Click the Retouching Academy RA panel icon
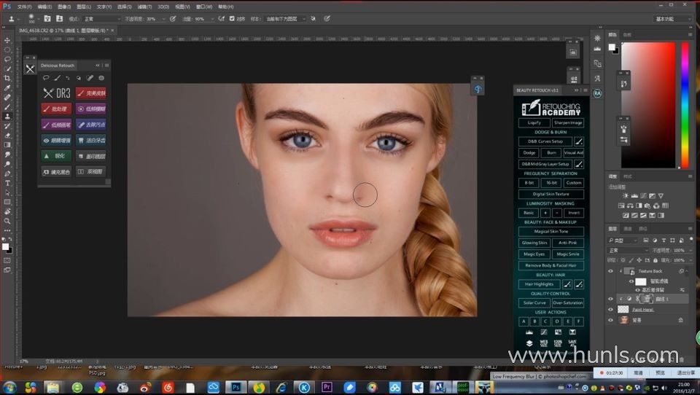 point(597,93)
